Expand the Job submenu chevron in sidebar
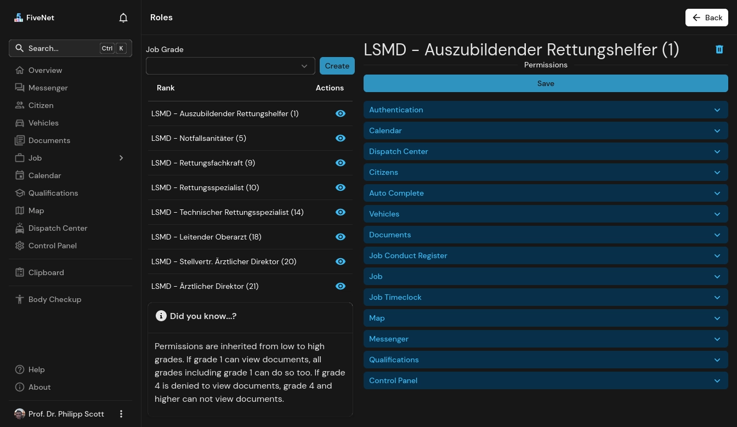This screenshot has width=737, height=427. [x=121, y=158]
